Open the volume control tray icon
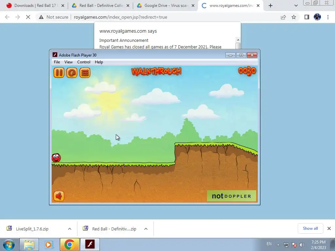The height and width of the screenshot is (251, 335). [x=302, y=245]
